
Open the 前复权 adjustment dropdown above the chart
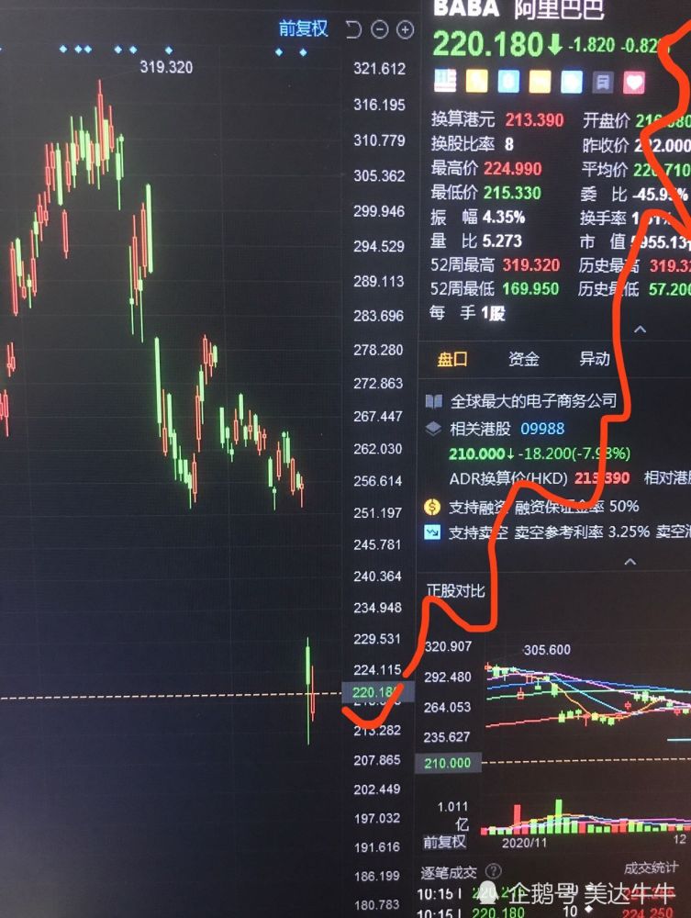pyautogui.click(x=303, y=28)
